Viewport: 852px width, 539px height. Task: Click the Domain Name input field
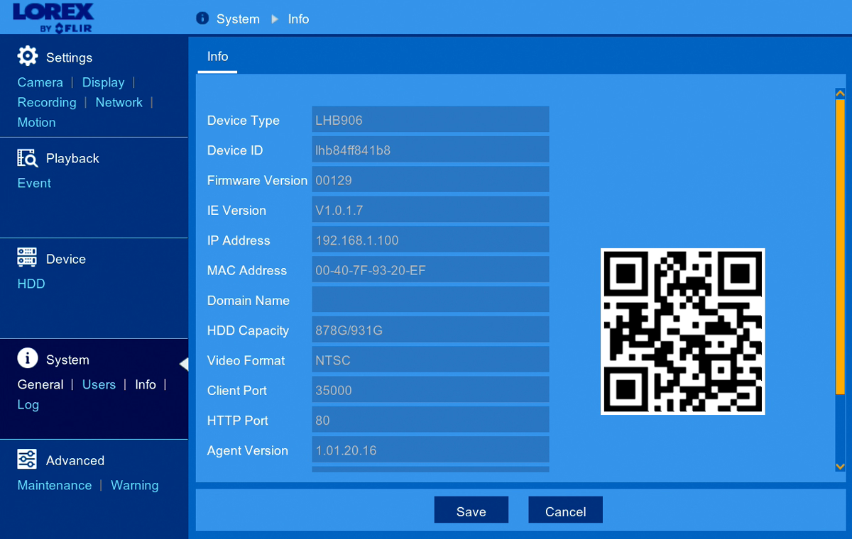430,299
